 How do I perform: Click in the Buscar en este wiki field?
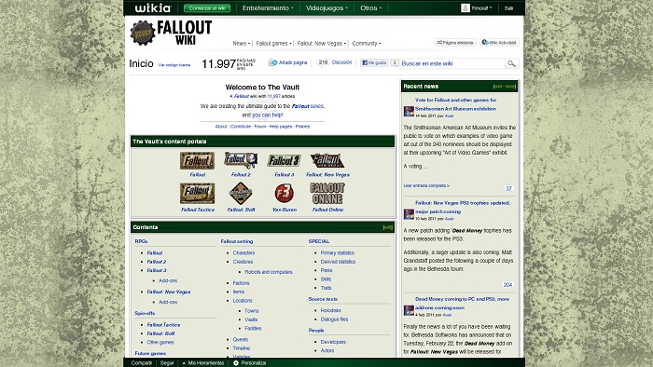452,63
